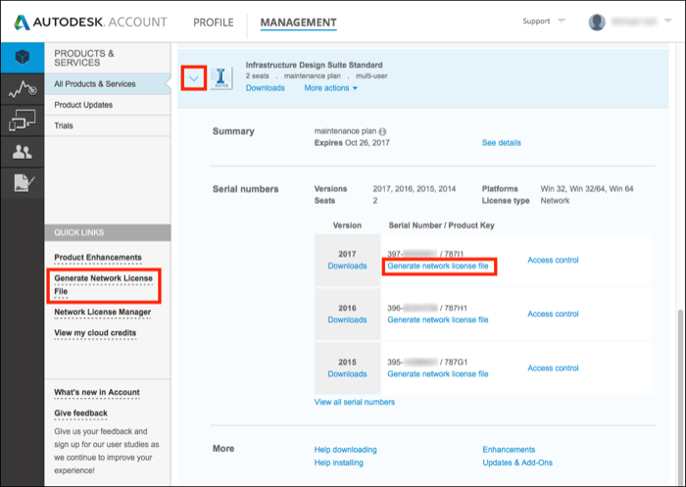Click the Infrastructure Design Suite product icon

point(220,77)
